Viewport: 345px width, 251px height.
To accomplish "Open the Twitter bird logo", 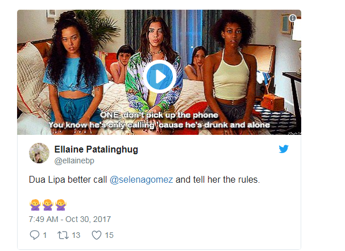I will tap(284, 149).
